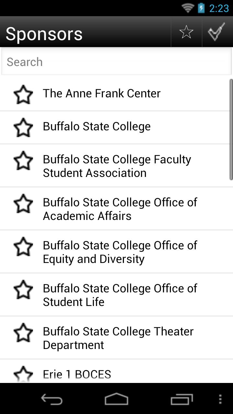This screenshot has width=233, height=414.
Task: Star The Anne Frank Center sponsor
Action: click(23, 94)
